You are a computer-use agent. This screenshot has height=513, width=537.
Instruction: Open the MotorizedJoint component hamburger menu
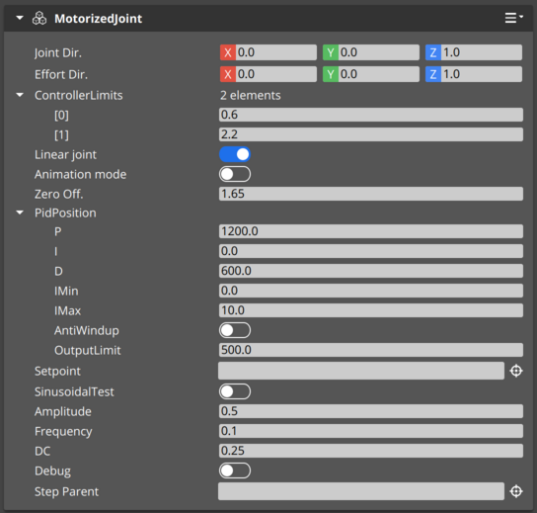(x=513, y=18)
